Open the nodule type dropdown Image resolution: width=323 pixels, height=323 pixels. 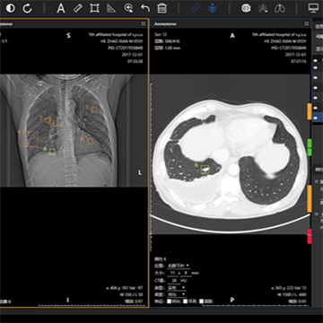(x=177, y=288)
